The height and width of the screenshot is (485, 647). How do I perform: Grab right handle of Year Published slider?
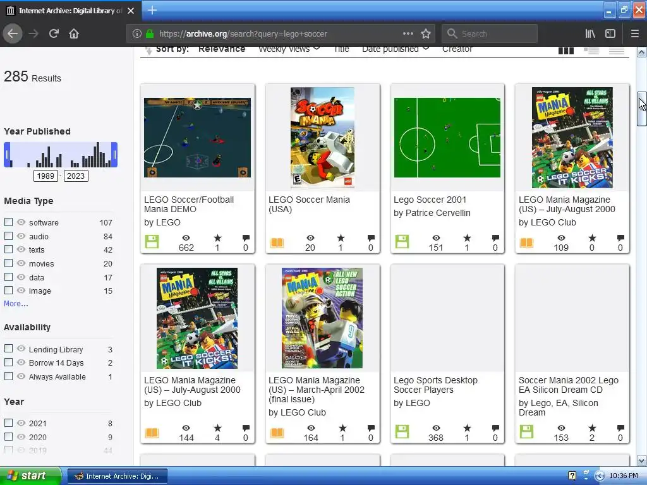(x=114, y=155)
